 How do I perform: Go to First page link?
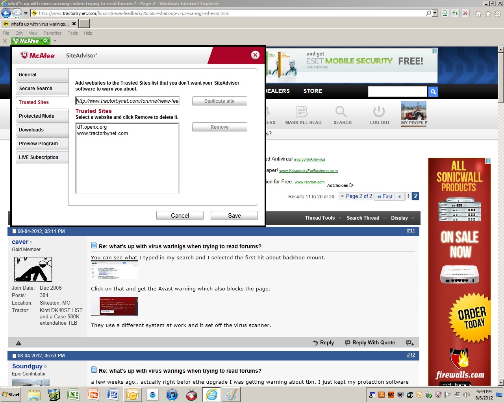[385, 196]
